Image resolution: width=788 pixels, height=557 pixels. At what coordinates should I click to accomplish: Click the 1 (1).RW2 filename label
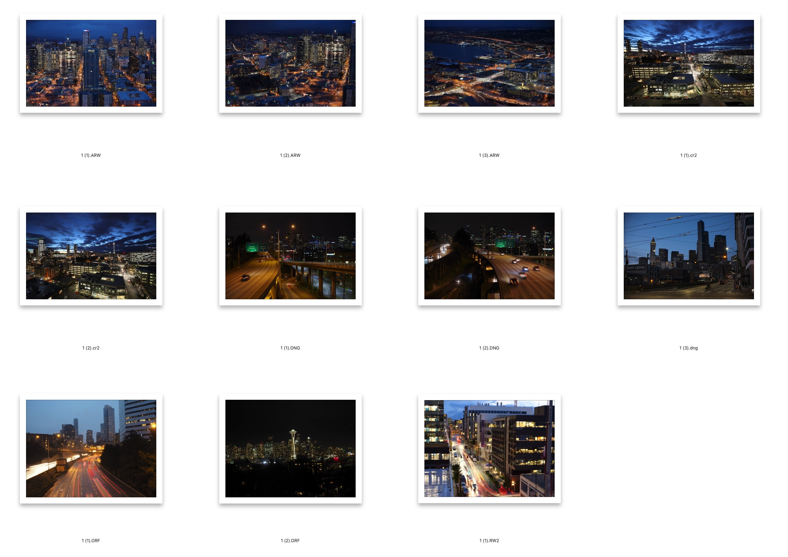click(489, 541)
